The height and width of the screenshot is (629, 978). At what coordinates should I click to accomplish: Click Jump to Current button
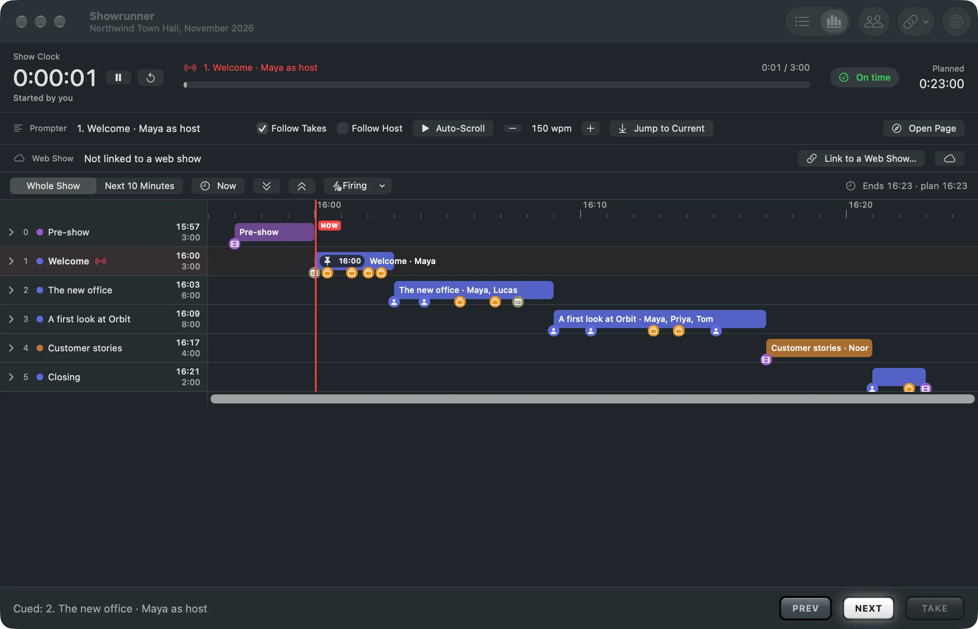point(661,128)
